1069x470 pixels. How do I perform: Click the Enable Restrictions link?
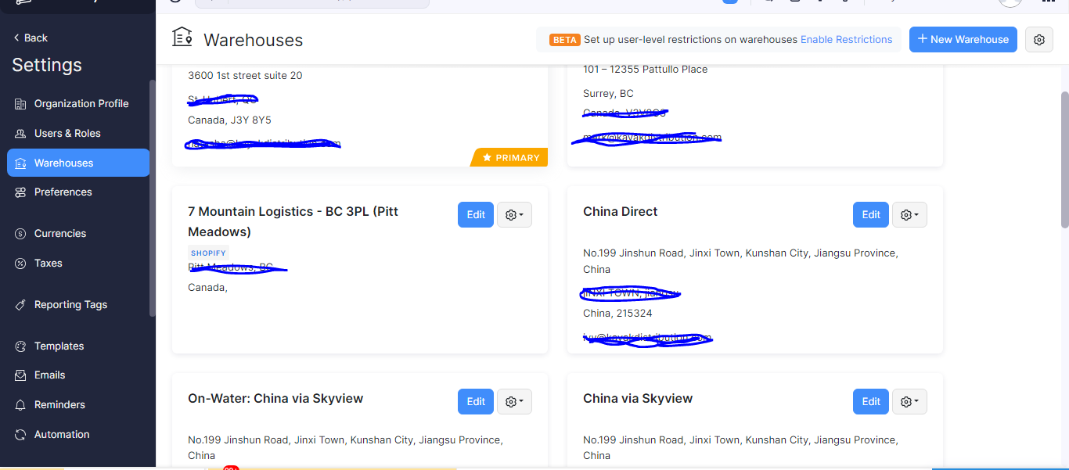click(x=846, y=40)
